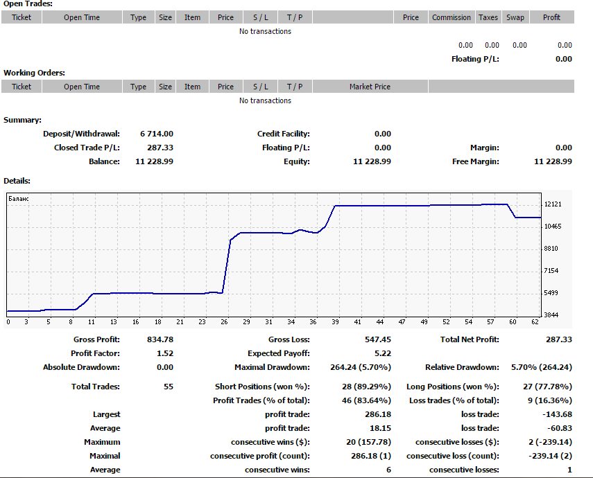The height and width of the screenshot is (478, 593).
Task: Click trade number 60 on chart x-axis
Action: tap(513, 322)
